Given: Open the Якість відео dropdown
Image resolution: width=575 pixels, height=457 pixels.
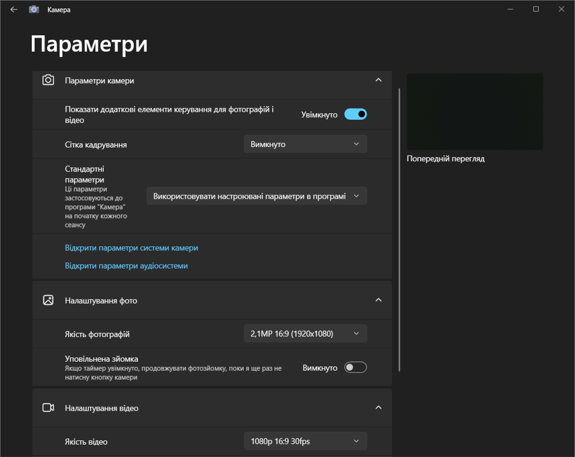Looking at the screenshot, I should pos(305,441).
